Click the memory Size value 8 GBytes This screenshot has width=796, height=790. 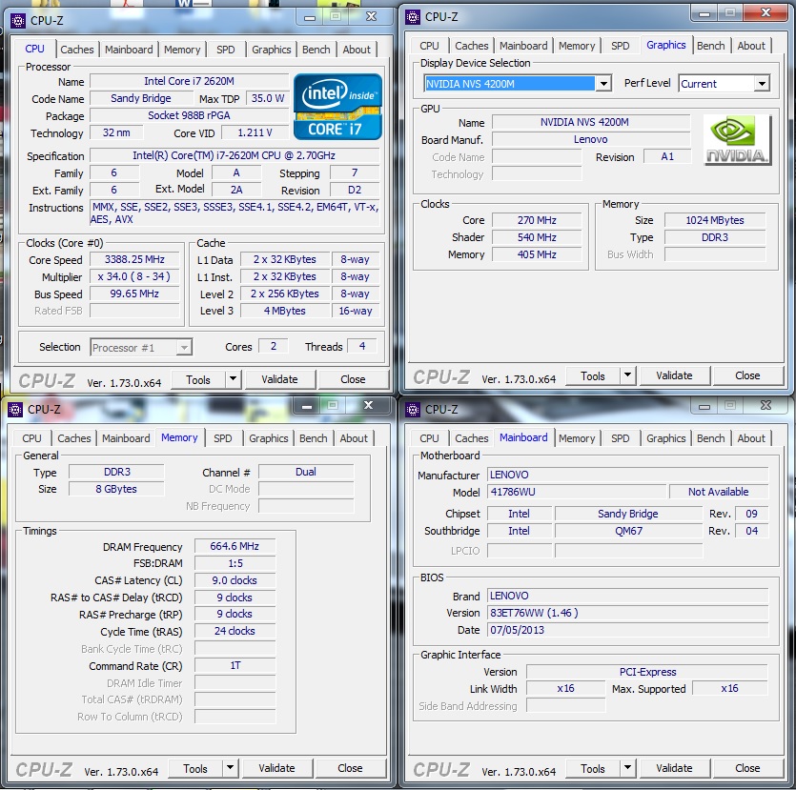[x=116, y=489]
